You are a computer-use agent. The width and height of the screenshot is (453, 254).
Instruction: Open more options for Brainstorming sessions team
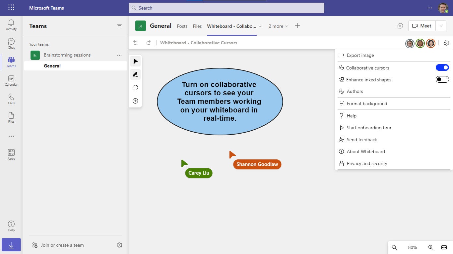coord(119,55)
